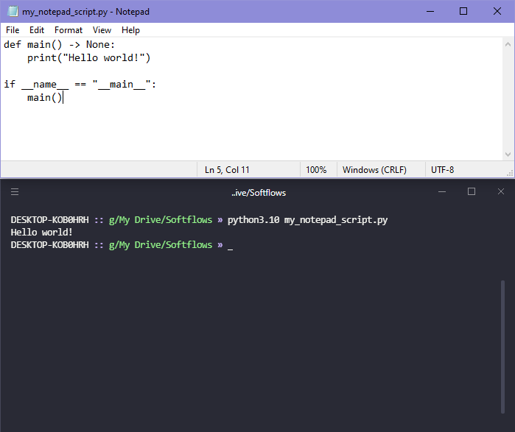Expand the Format menu
515x432 pixels.
(x=69, y=30)
